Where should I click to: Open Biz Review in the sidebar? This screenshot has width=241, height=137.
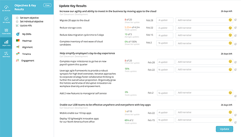[x=6, y=8]
